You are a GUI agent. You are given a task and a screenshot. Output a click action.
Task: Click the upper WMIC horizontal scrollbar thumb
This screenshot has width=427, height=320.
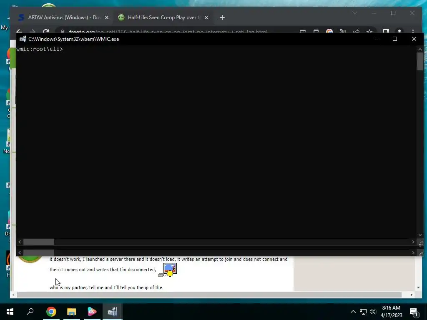tap(39, 242)
